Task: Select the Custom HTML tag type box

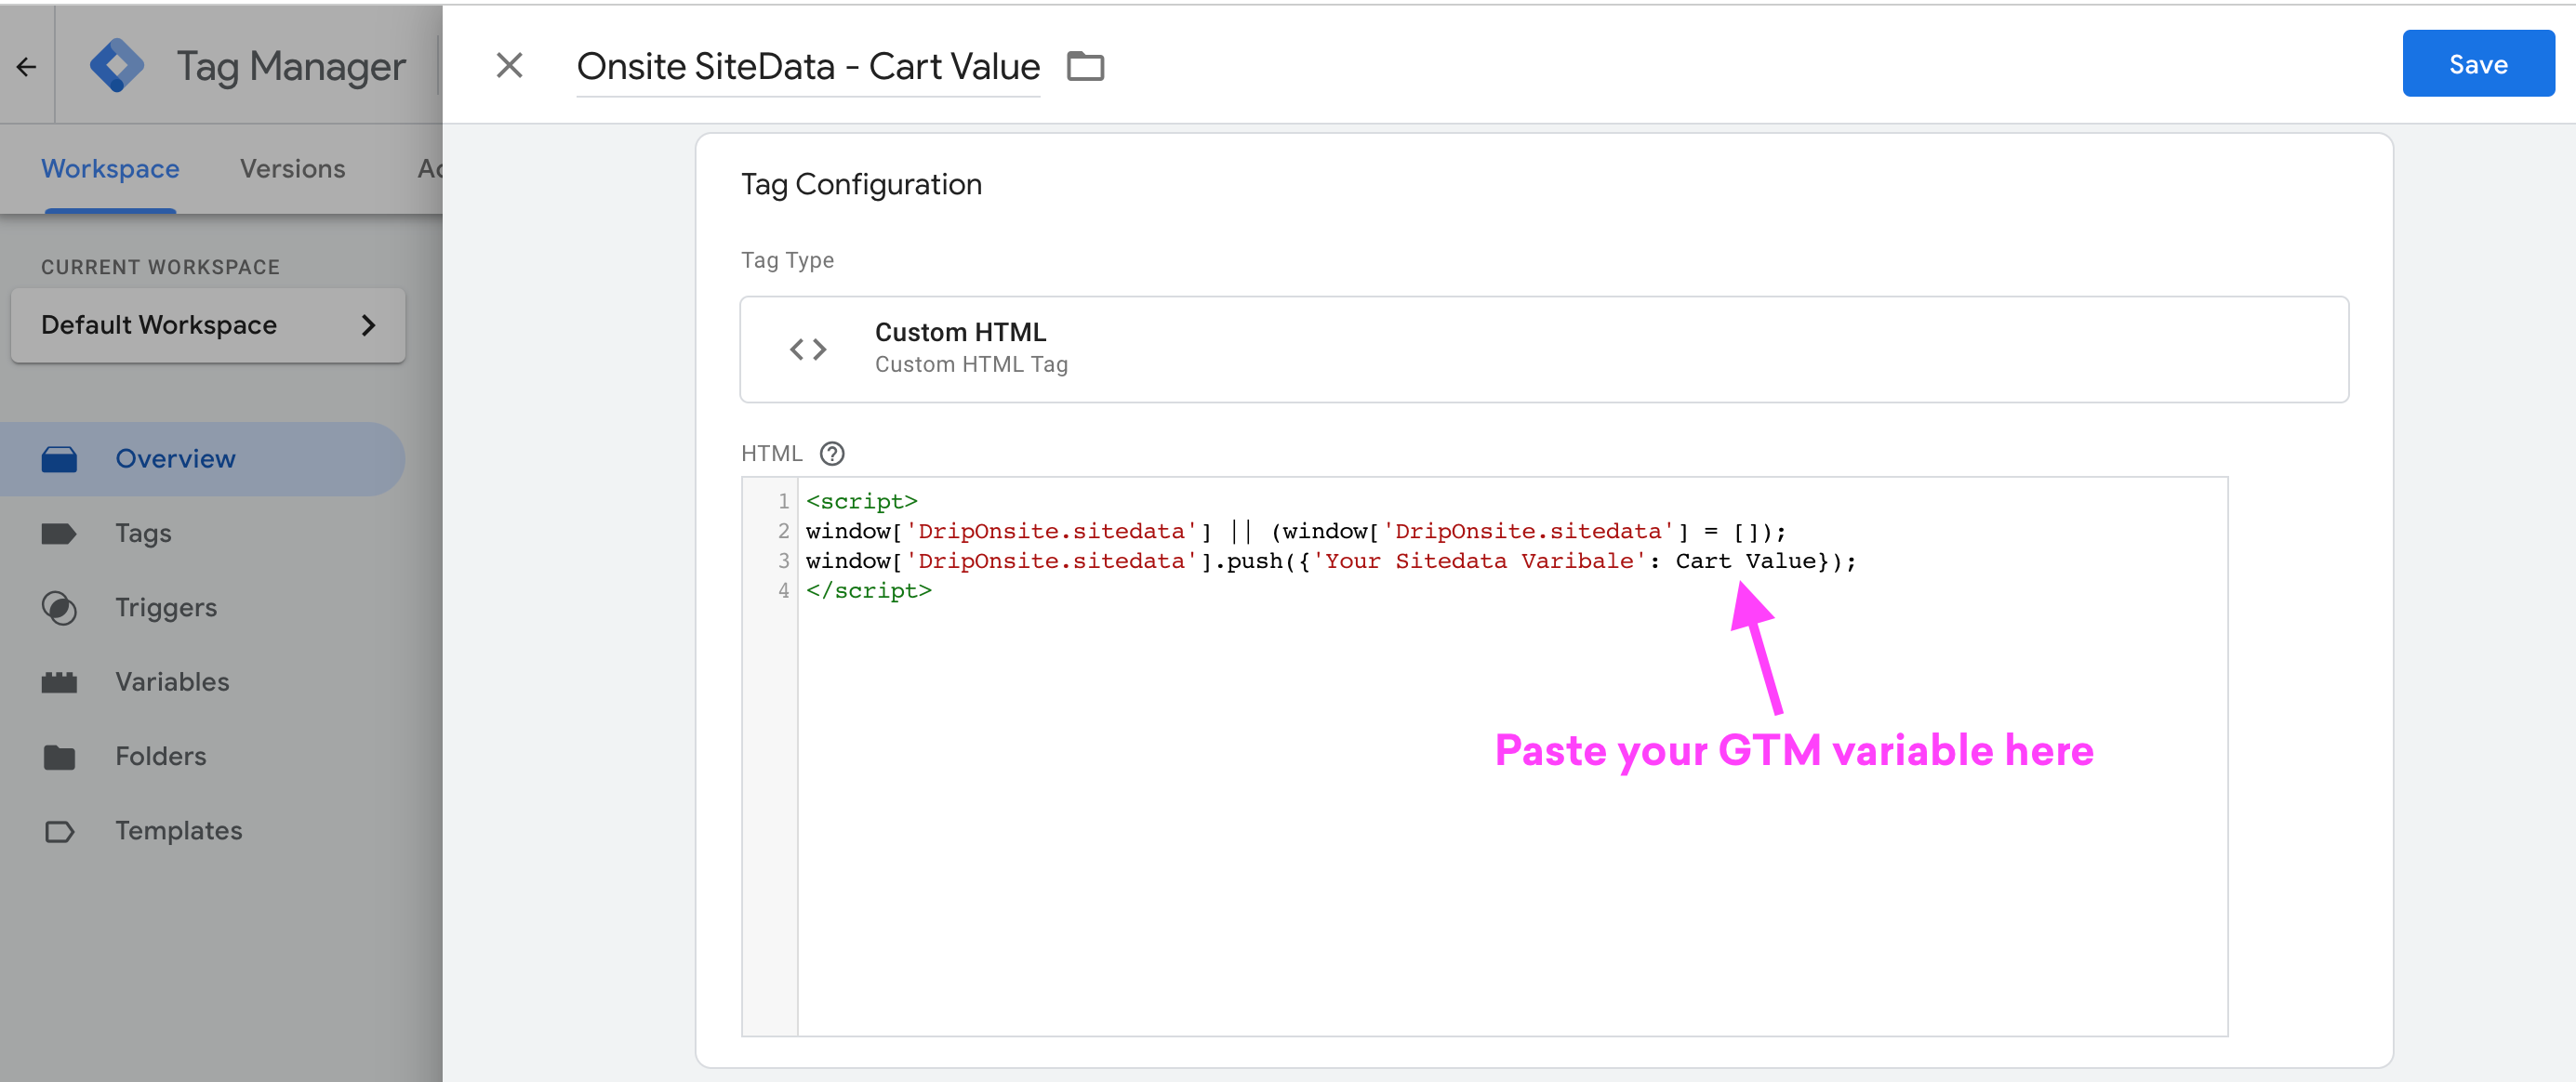Action: pos(1543,349)
